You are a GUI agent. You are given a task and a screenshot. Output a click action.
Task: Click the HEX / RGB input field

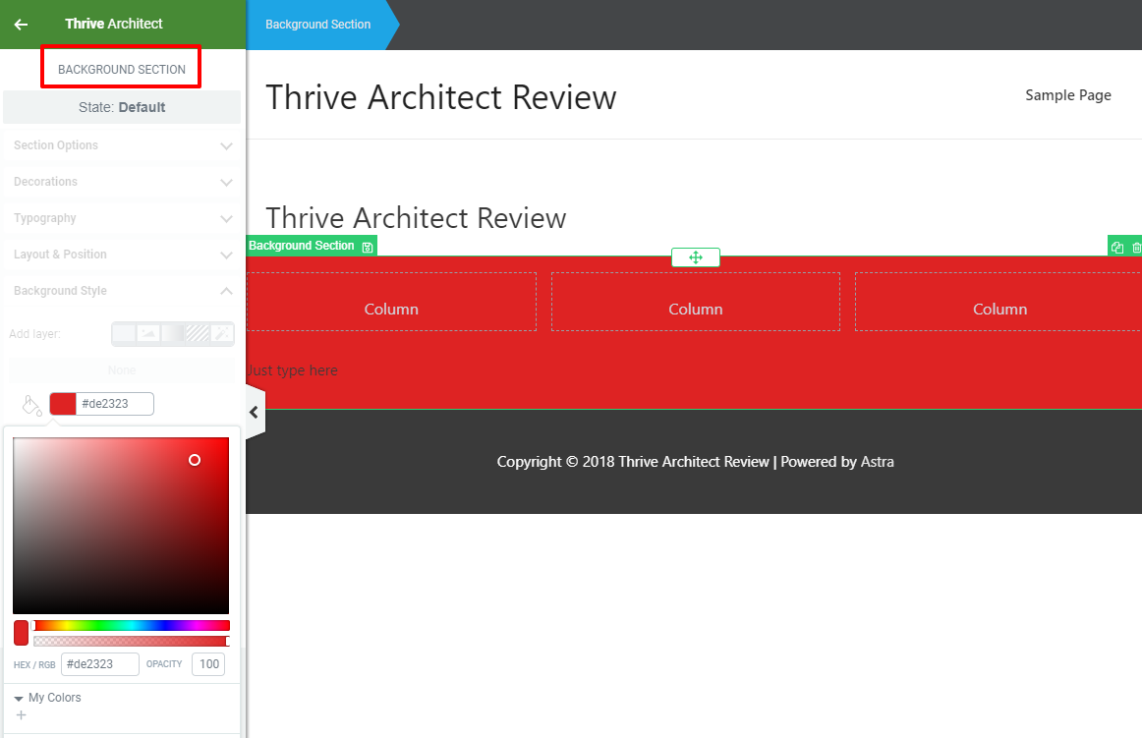point(100,664)
